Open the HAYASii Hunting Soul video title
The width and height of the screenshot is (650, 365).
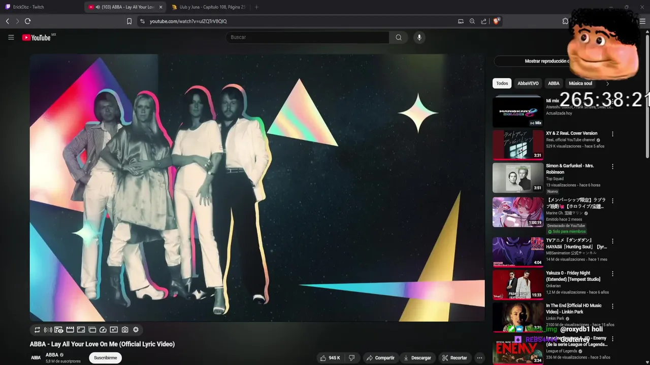point(576,243)
